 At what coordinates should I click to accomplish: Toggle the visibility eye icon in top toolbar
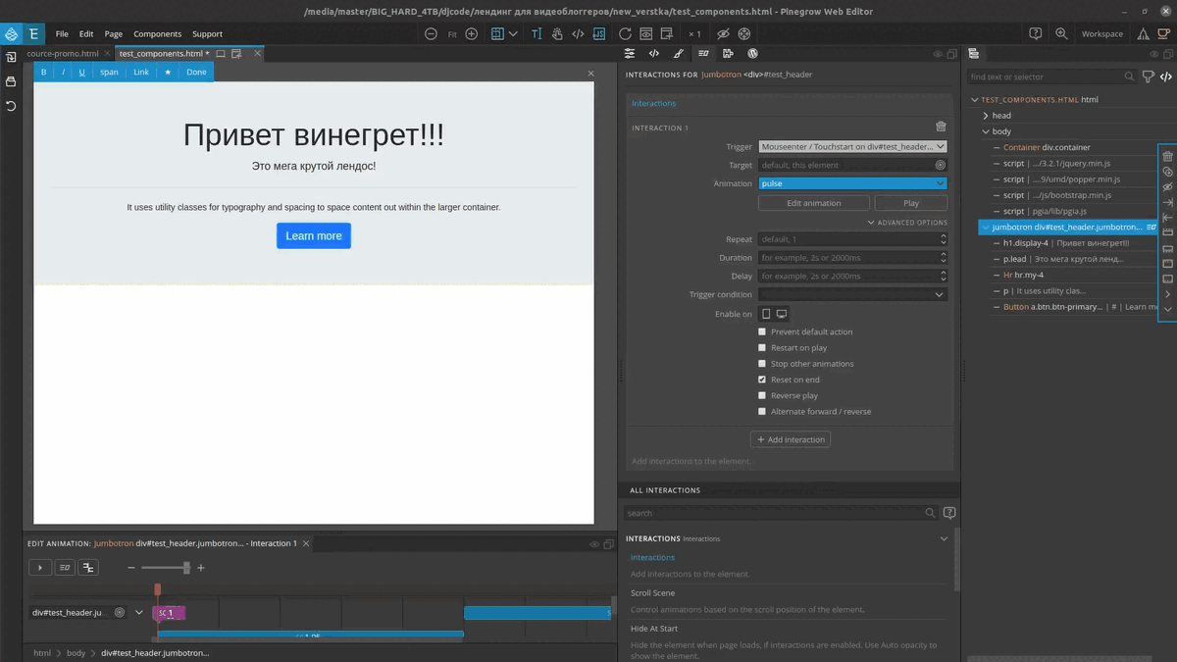pos(723,33)
